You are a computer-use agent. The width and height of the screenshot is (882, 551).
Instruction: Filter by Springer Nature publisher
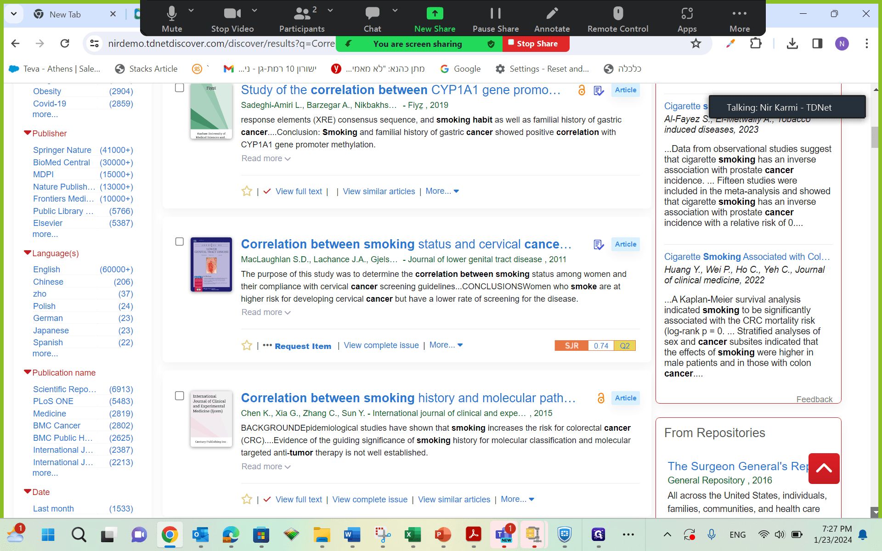point(62,150)
